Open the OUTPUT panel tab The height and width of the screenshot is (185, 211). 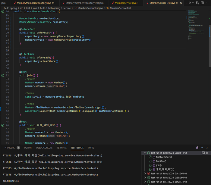pyautogui.click(x=28, y=148)
